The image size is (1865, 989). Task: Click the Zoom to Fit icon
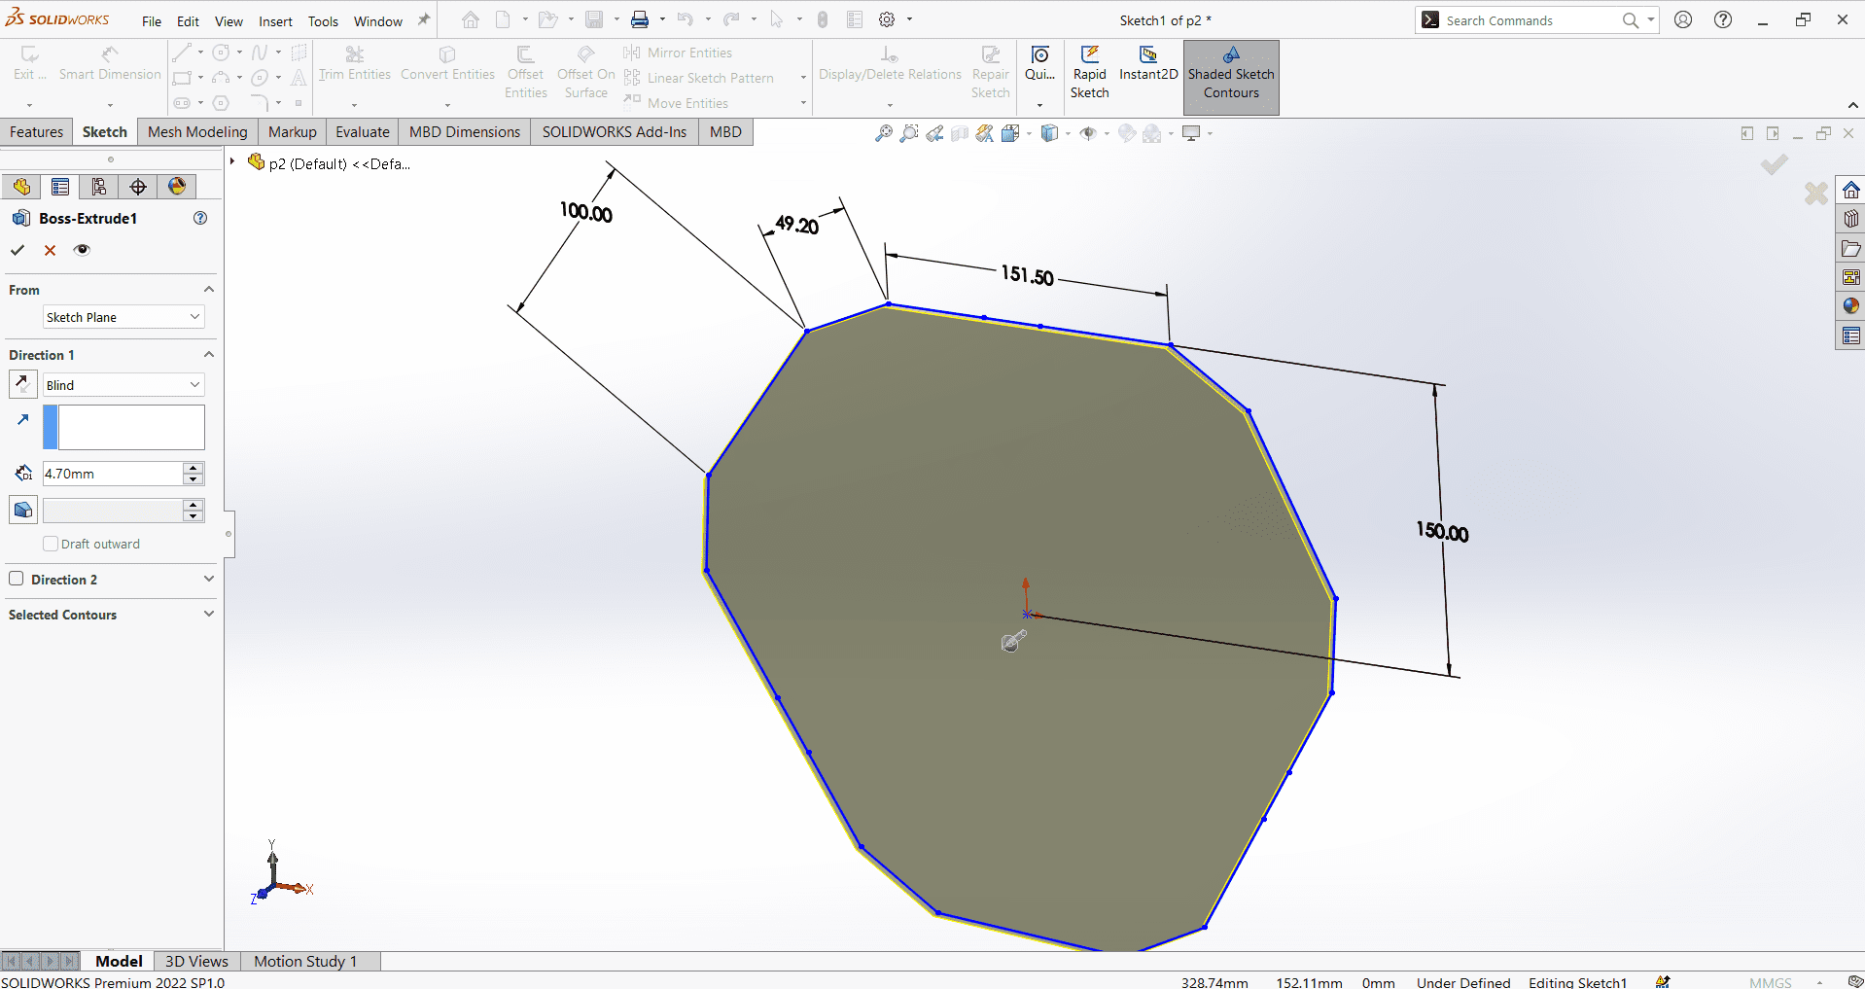point(883,133)
